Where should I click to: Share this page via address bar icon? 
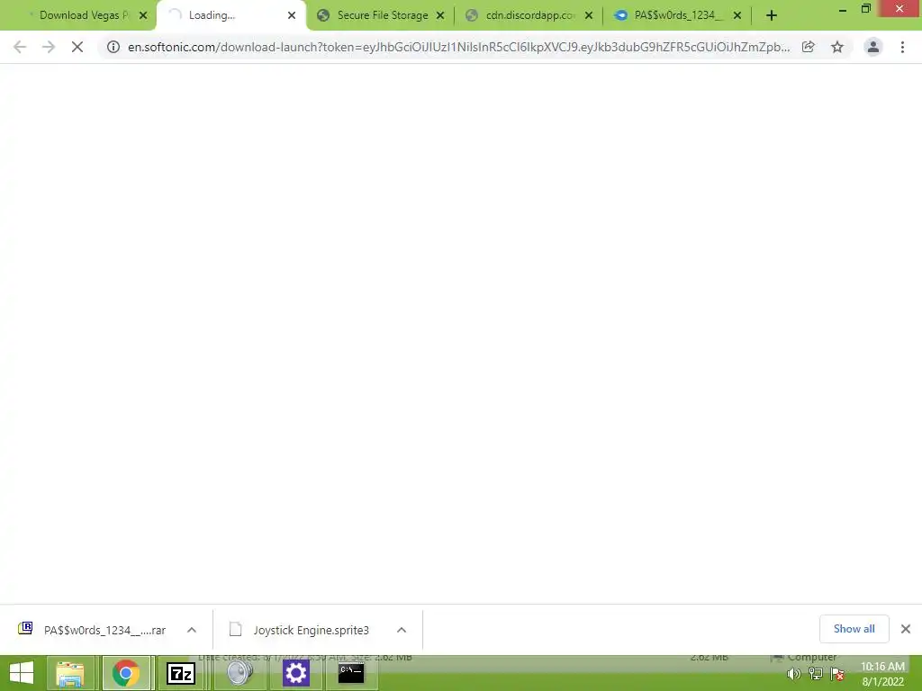(x=809, y=47)
